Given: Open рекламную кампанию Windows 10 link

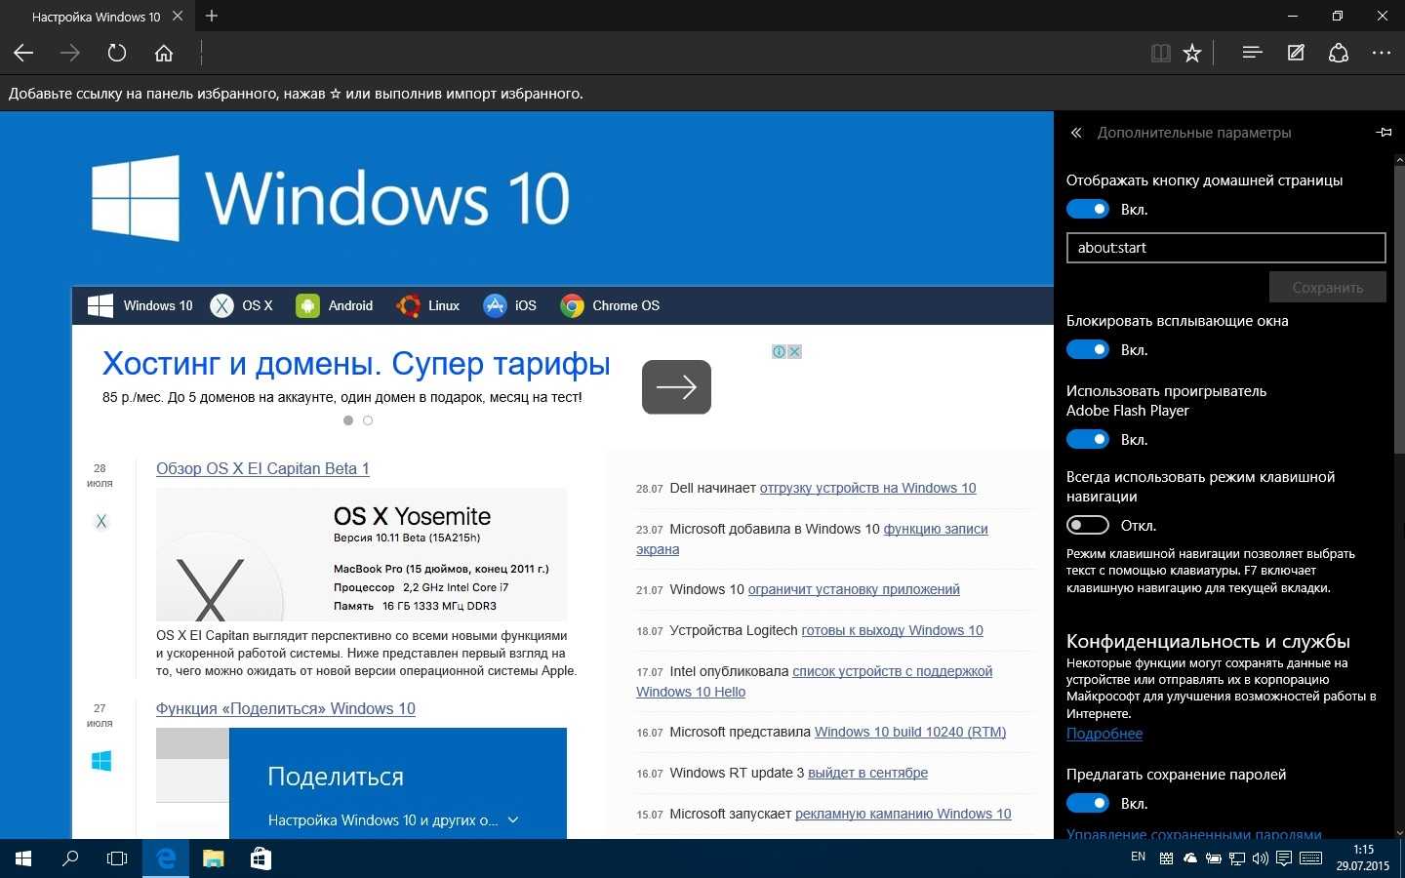Looking at the screenshot, I should coord(903,814).
